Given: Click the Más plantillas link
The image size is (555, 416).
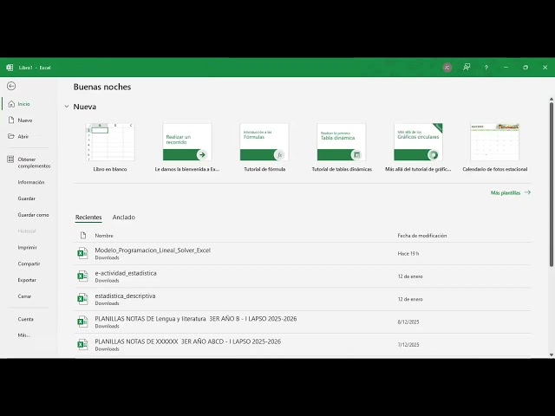Looking at the screenshot, I should (x=506, y=192).
